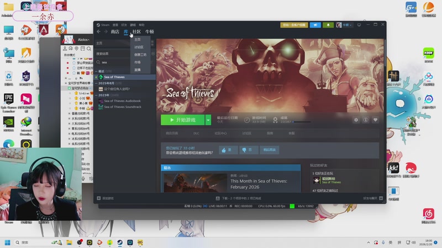Open the downloads icon in Steam footer
The height and width of the screenshot is (248, 442).
(218, 198)
